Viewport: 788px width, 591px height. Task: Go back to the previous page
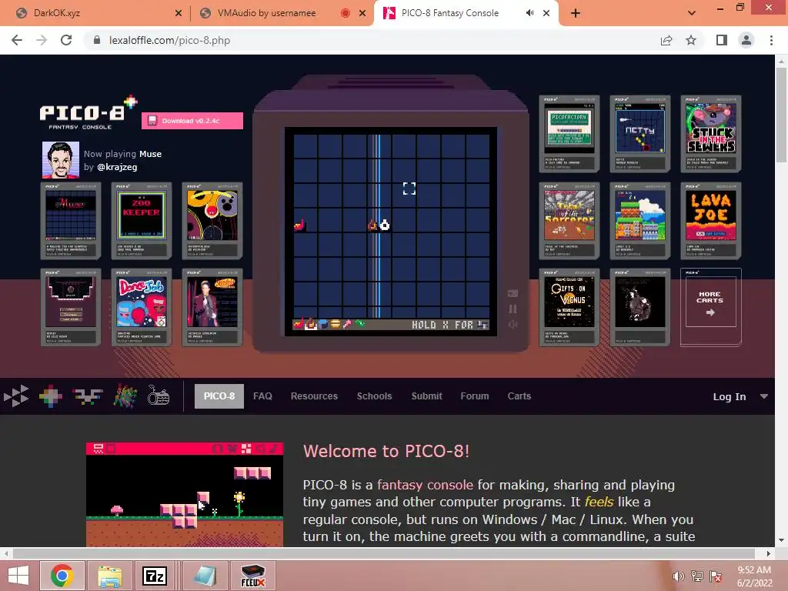pos(17,40)
